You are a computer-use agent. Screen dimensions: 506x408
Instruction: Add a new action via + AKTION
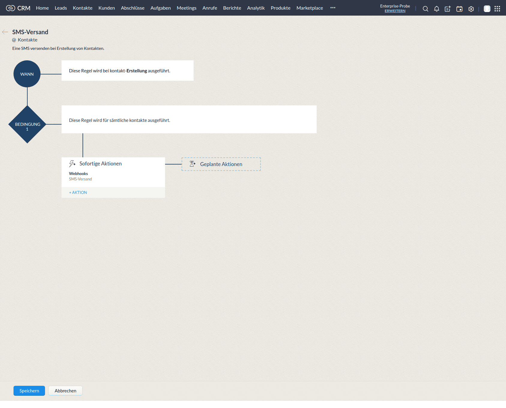(78, 192)
